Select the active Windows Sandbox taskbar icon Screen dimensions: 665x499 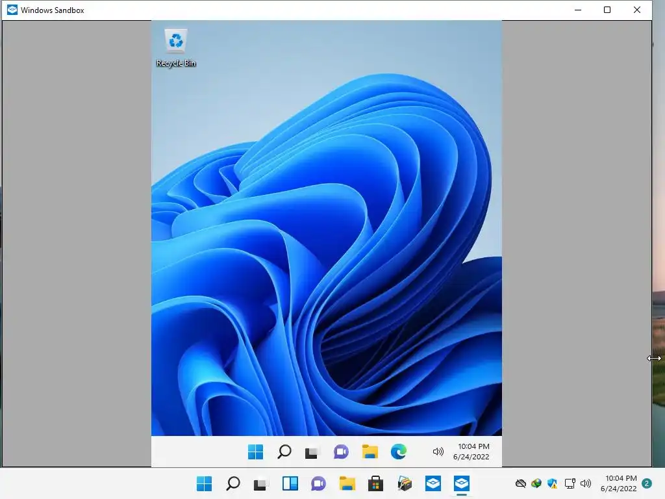pos(462,483)
